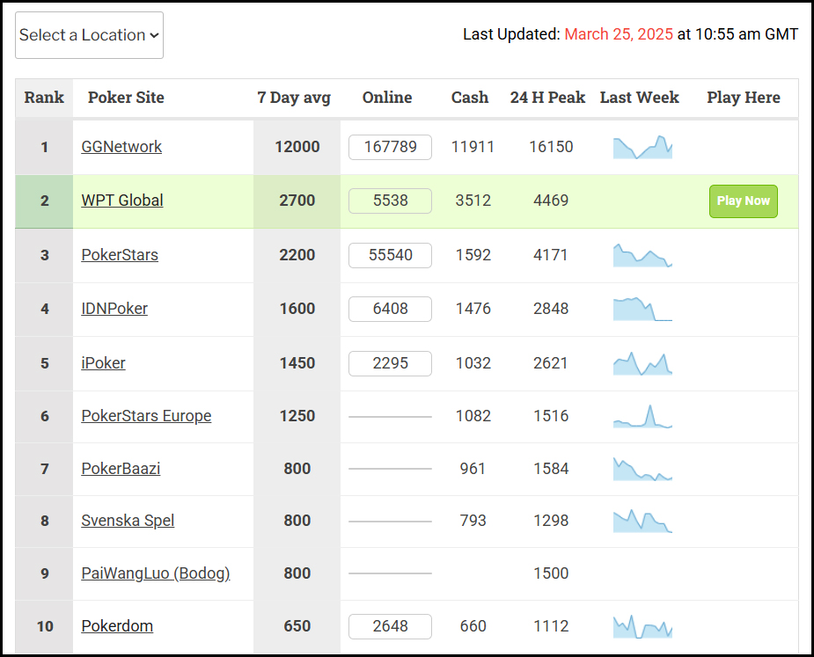Click GGNetwork's Last Week sparkline chart
The width and height of the screenshot is (814, 657).
(x=642, y=148)
